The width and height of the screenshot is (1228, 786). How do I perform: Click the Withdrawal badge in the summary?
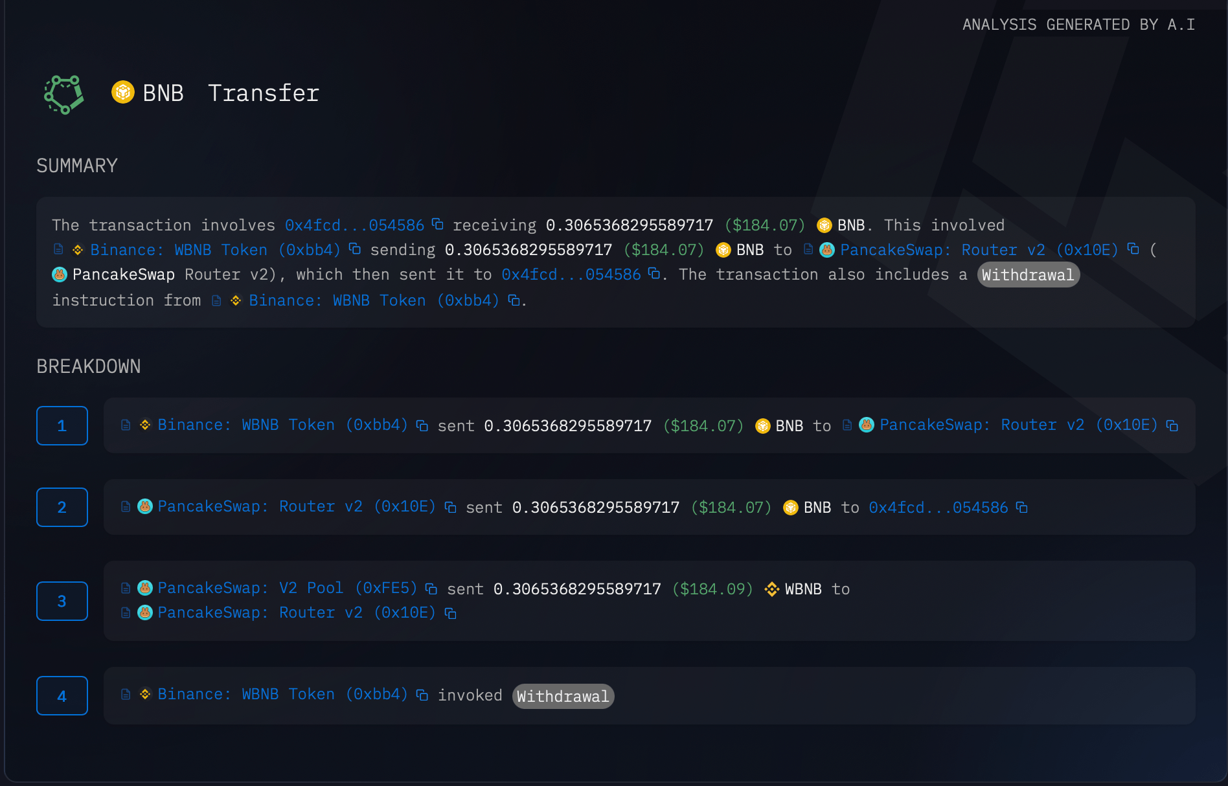[1028, 275]
